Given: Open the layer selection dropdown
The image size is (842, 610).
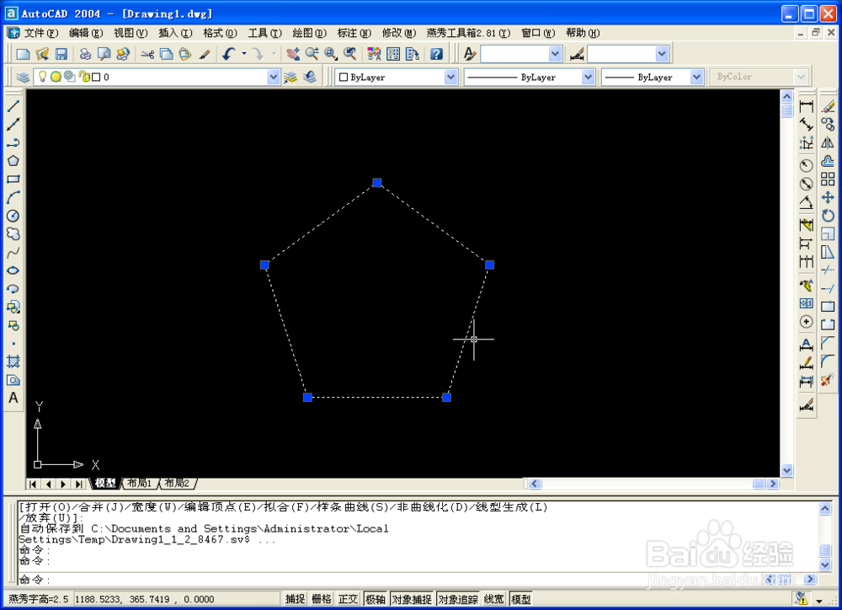Looking at the screenshot, I should [274, 77].
